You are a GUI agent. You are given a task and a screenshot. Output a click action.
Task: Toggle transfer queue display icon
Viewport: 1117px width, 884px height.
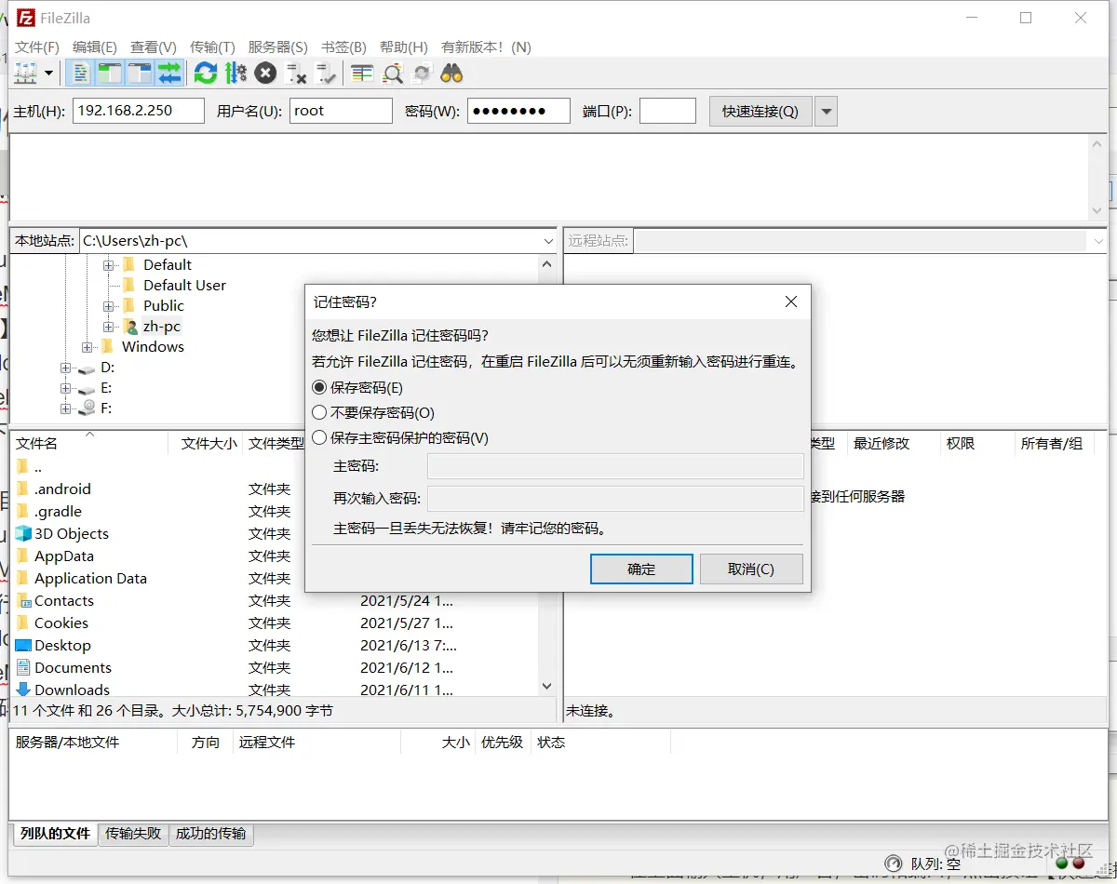coord(169,73)
